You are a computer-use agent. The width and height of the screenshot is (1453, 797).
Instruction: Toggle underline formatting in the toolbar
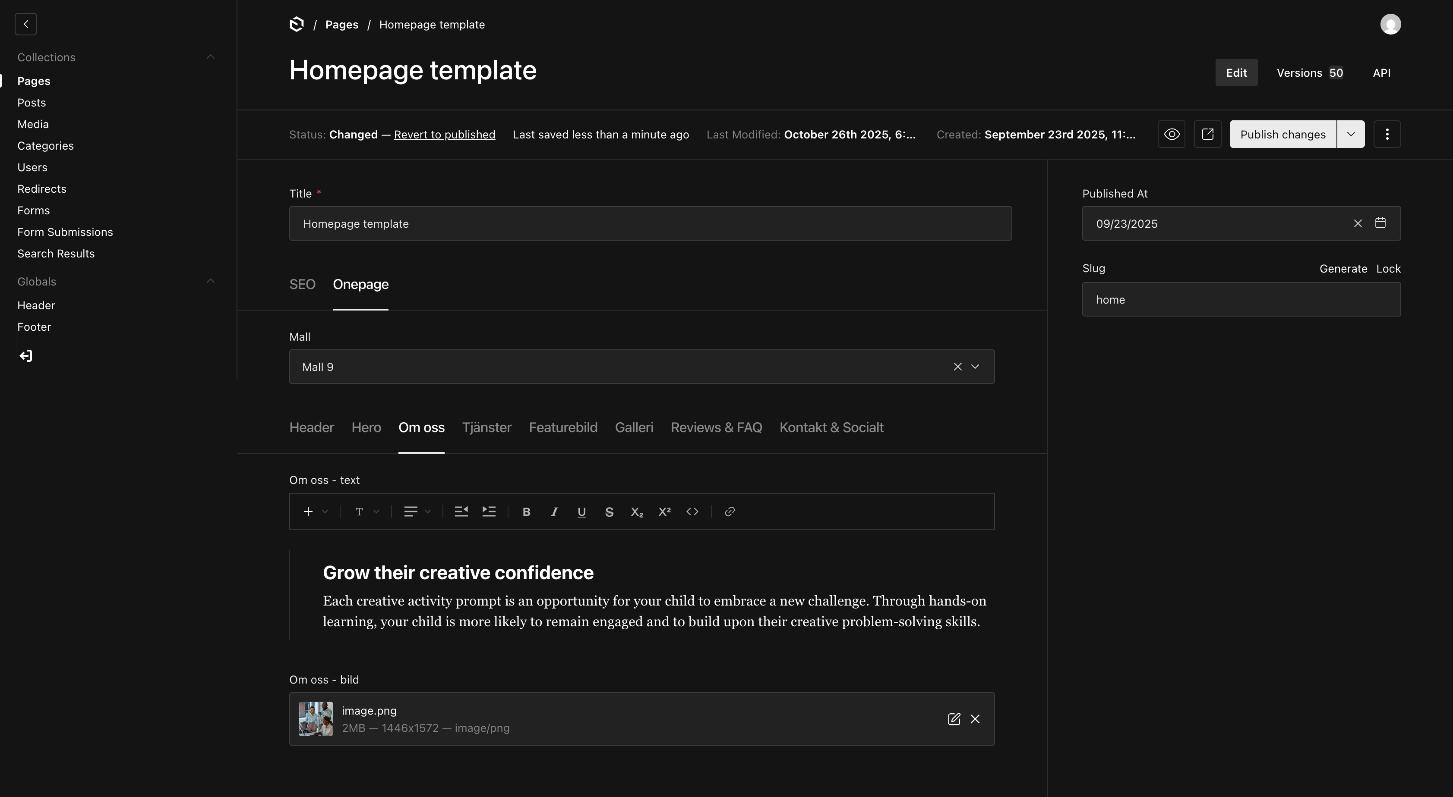[x=581, y=512]
